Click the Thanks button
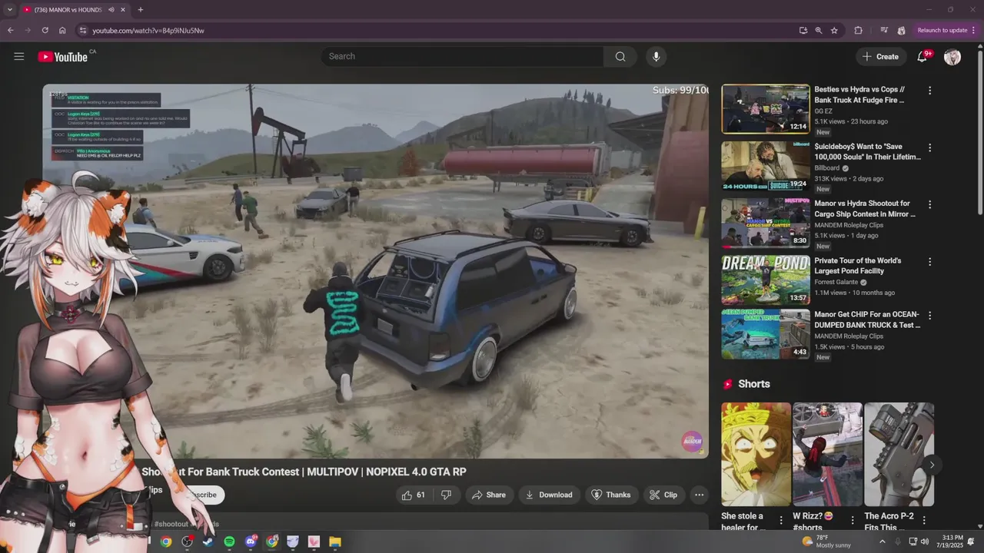This screenshot has height=553, width=984. click(x=610, y=495)
